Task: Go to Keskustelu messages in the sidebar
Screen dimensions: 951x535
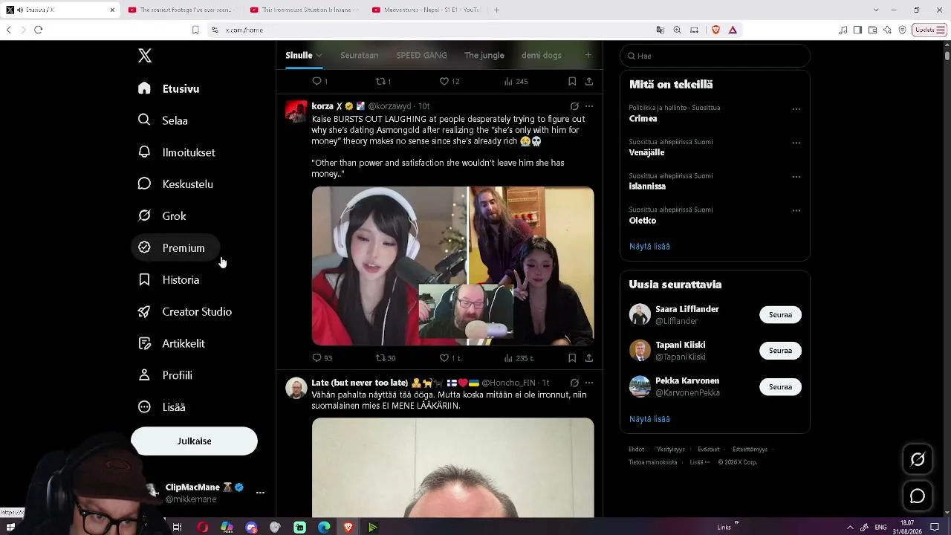Action: coord(176,184)
